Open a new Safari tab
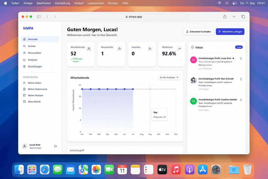The height and width of the screenshot is (179, 268). pyautogui.click(x=234, y=17)
